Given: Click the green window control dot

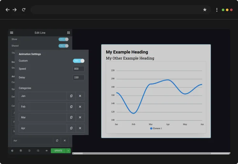Looking at the screenshot, I should [223, 10].
